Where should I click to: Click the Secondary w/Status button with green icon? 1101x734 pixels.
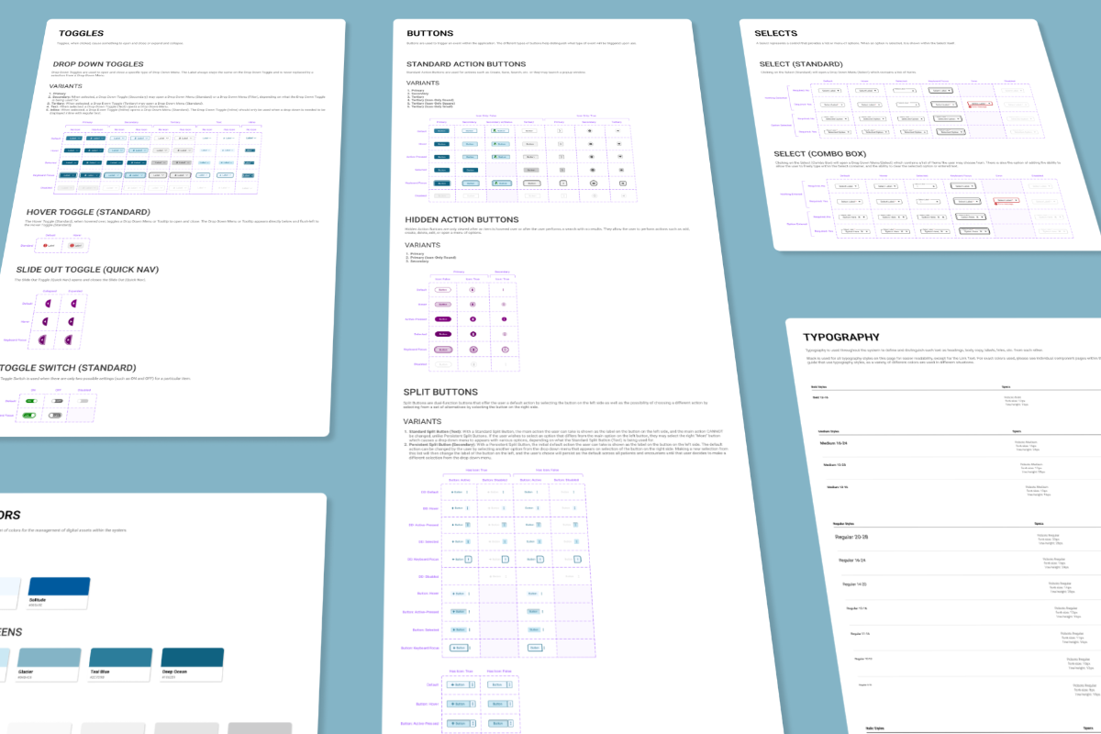[x=499, y=130]
